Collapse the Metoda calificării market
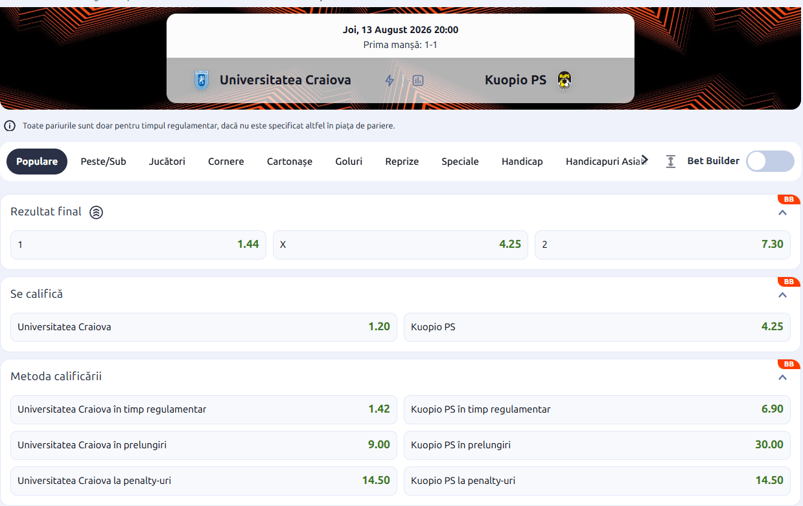This screenshot has width=803, height=506. 782,378
